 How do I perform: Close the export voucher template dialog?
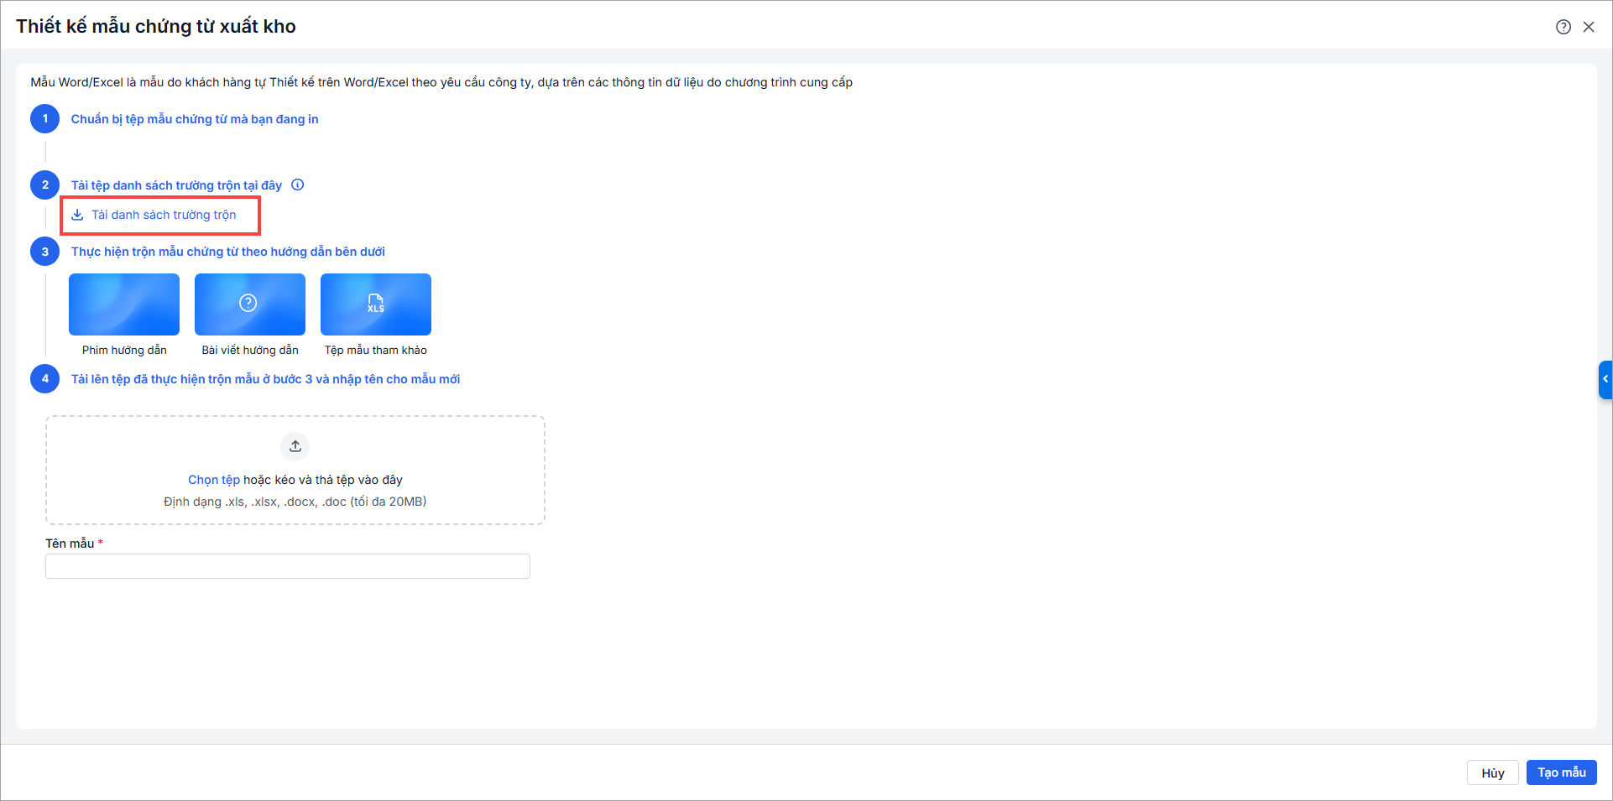coord(1589,27)
